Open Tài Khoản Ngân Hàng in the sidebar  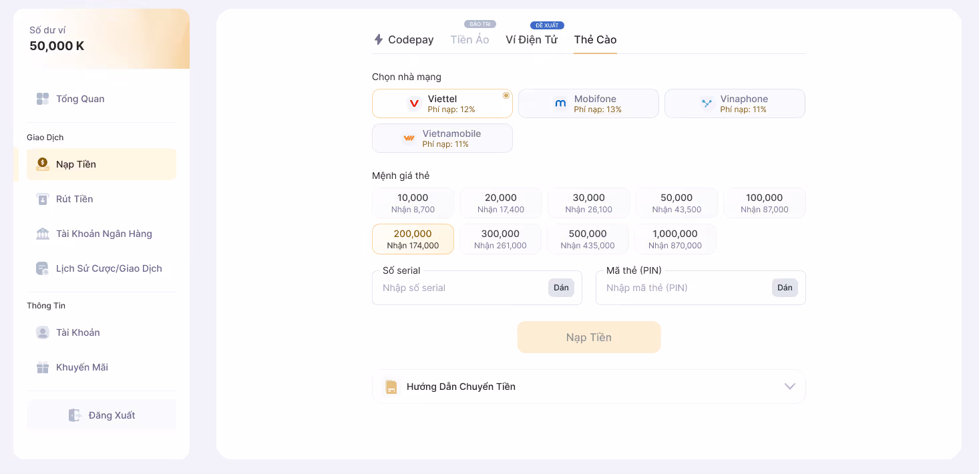tap(102, 234)
